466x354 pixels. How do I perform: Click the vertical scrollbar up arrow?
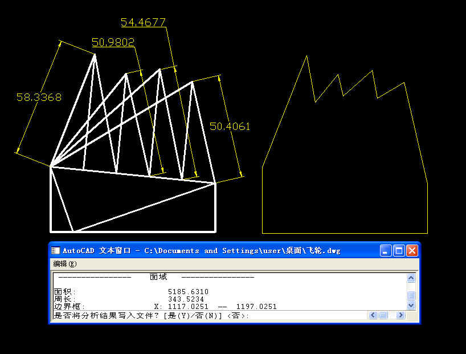pos(411,278)
